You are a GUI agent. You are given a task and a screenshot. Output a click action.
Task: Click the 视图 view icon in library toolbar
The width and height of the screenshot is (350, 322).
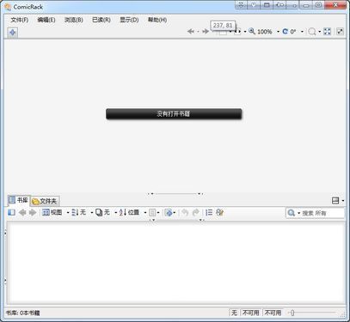tap(46, 212)
